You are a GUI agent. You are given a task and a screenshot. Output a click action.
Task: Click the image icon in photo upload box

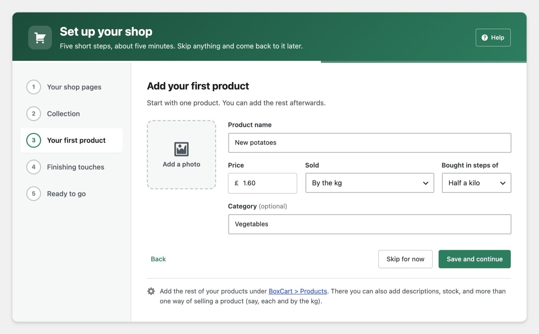coord(181,149)
